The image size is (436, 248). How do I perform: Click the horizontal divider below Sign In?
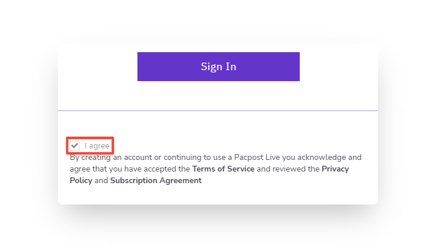pyautogui.click(x=218, y=110)
